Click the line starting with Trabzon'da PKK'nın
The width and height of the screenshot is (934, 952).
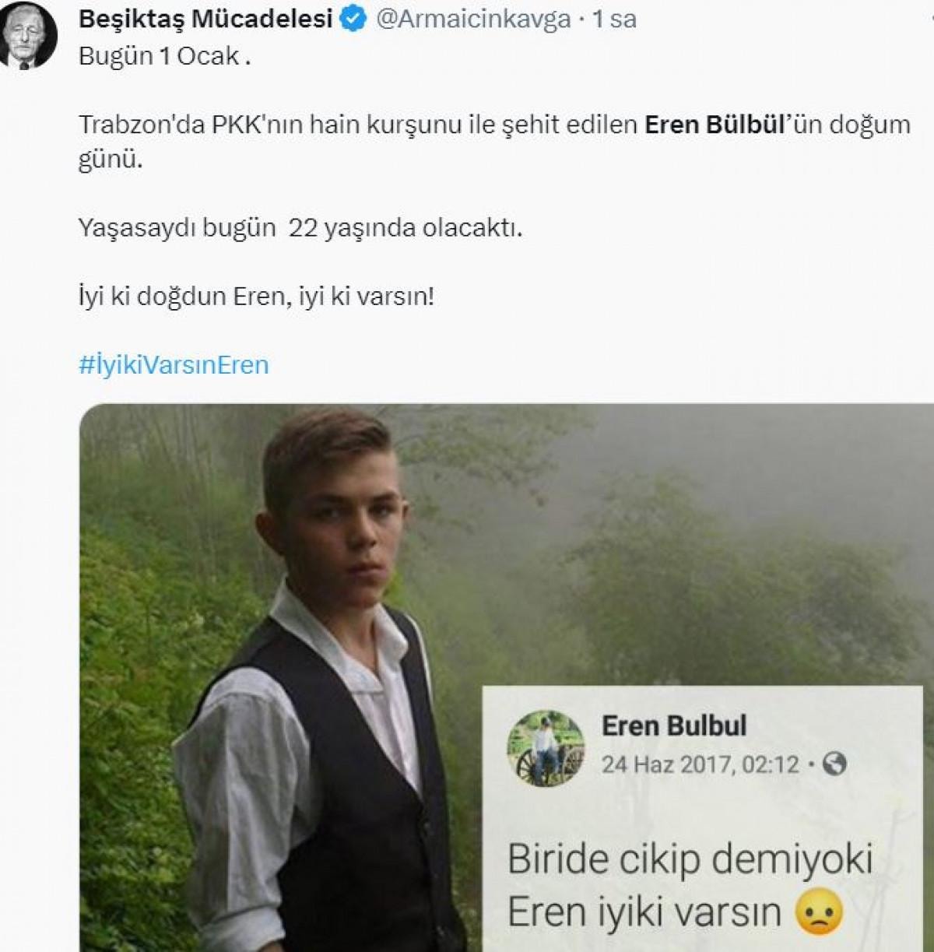coord(358,125)
